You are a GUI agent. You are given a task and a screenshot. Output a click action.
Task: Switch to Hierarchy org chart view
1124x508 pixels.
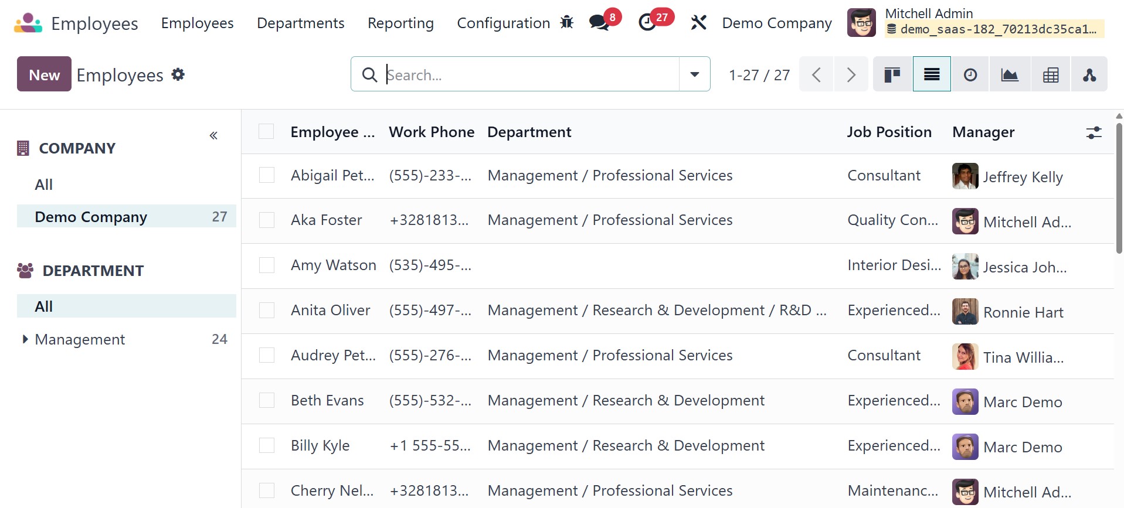click(x=1089, y=74)
